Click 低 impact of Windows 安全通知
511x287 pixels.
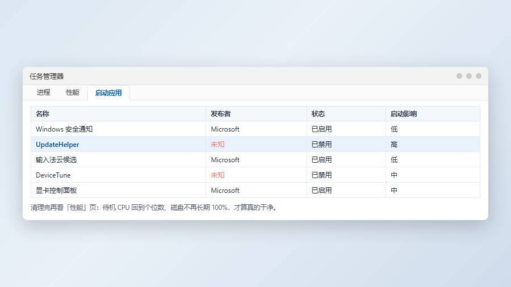(x=394, y=129)
